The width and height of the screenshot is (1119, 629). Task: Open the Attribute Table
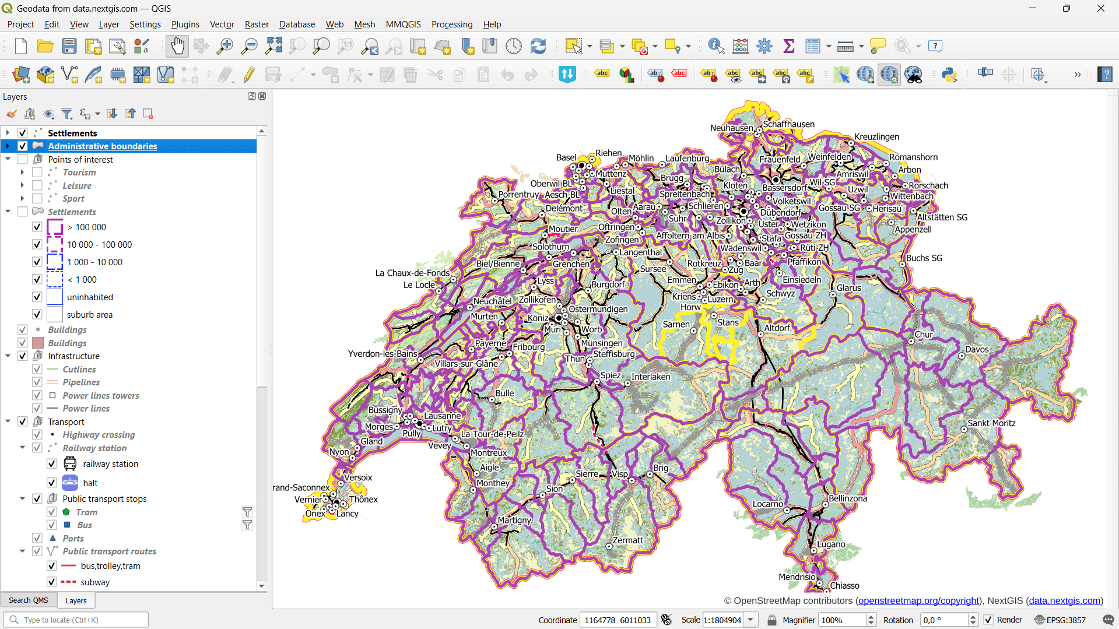pos(813,46)
